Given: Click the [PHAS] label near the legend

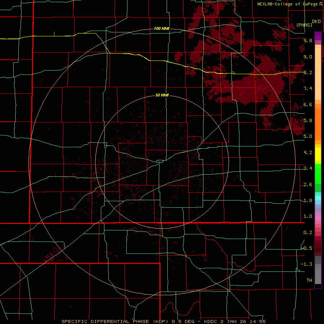Looking at the screenshot, I should 304,25.
